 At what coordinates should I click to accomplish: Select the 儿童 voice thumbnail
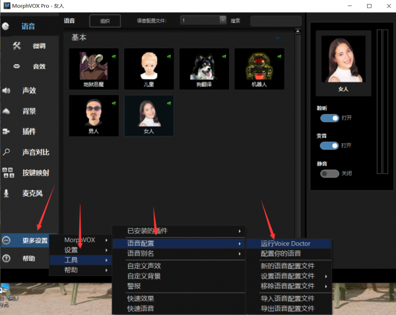point(148,69)
